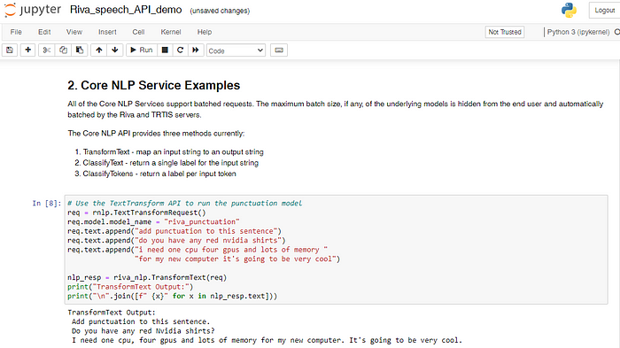Interrupt the kernel with stop icon
This screenshot has height=348, width=620.
165,50
